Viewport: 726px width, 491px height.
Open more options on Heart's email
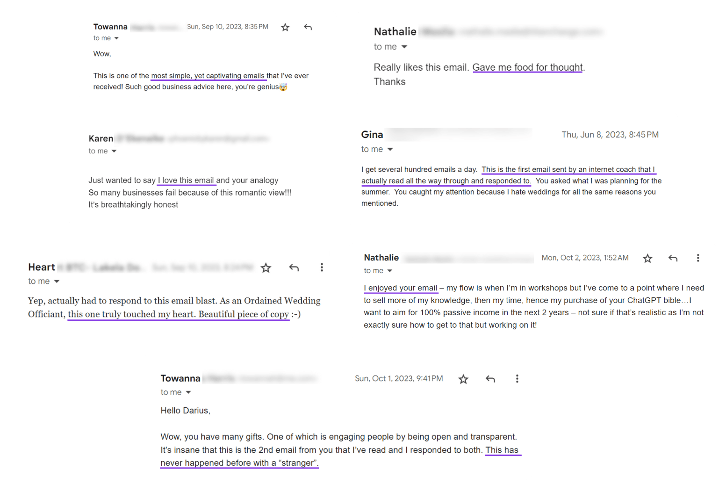tap(322, 267)
